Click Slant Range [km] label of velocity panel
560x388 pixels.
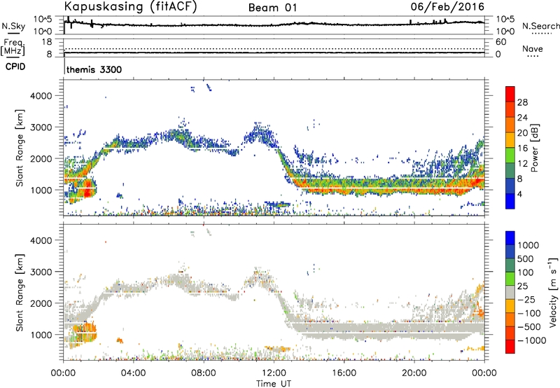pyautogui.click(x=20, y=292)
